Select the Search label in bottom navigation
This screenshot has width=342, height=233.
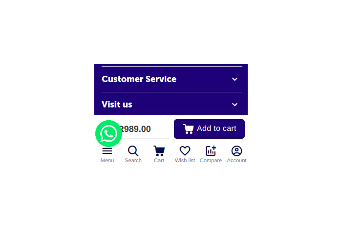[133, 160]
